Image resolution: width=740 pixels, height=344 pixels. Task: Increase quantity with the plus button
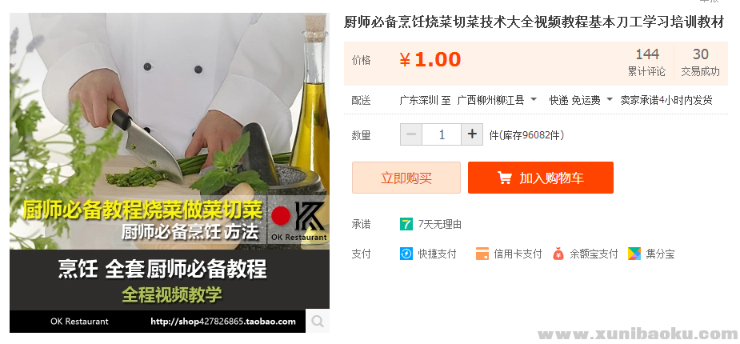tap(472, 134)
